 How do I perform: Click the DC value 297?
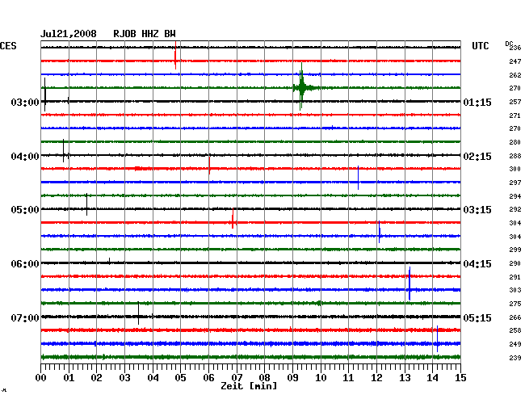pos(515,183)
